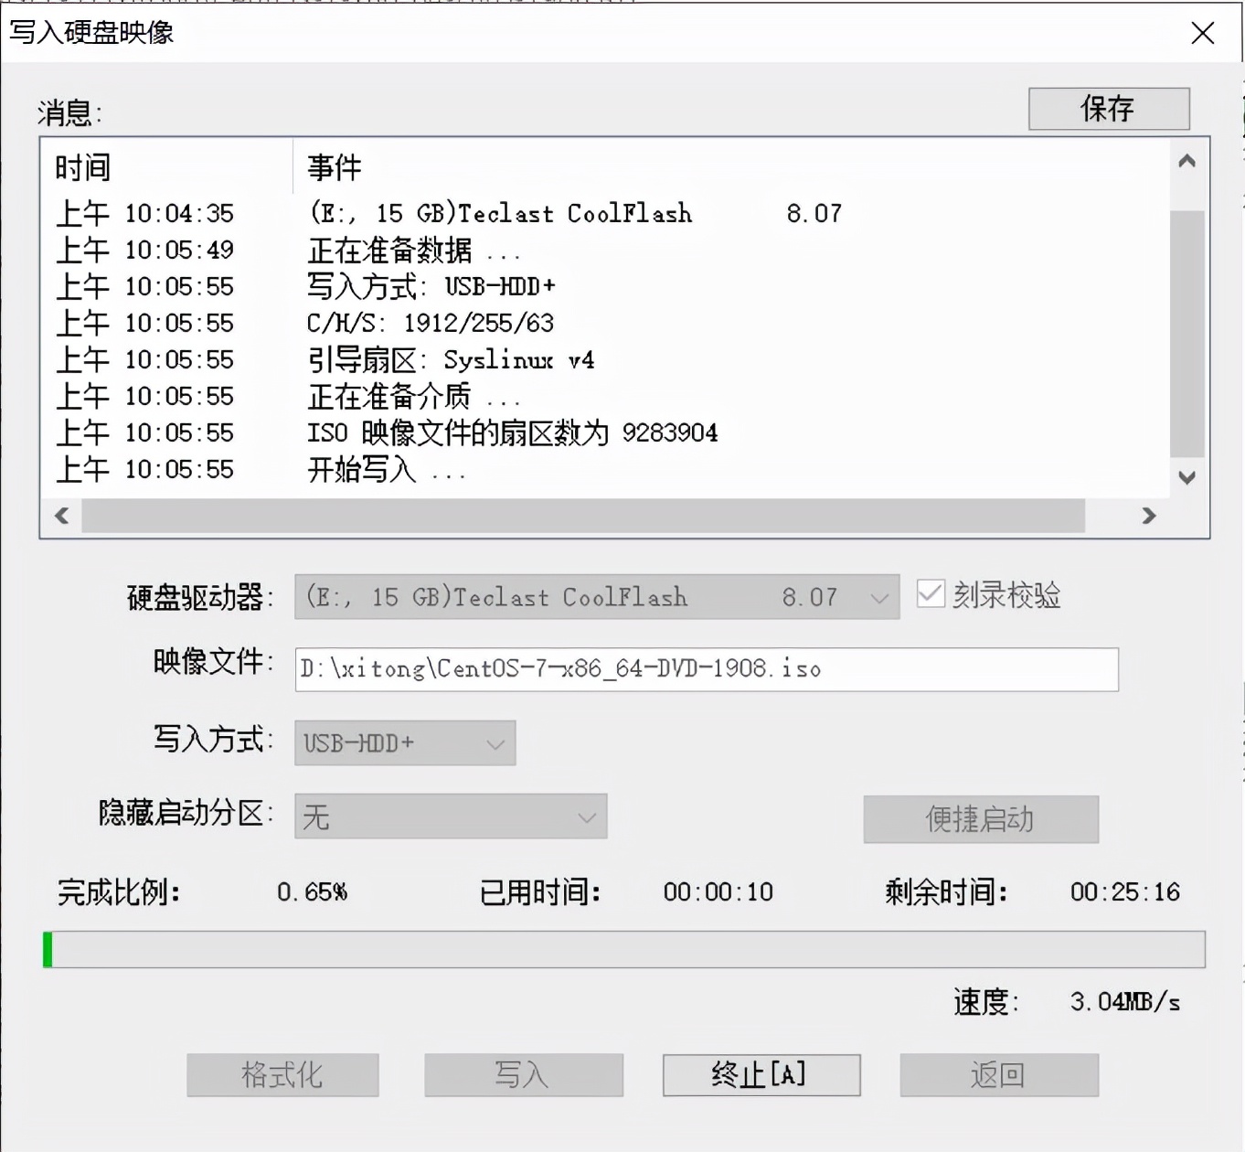
Task: Click the message list up scroll arrow
Action: pyautogui.click(x=1186, y=160)
